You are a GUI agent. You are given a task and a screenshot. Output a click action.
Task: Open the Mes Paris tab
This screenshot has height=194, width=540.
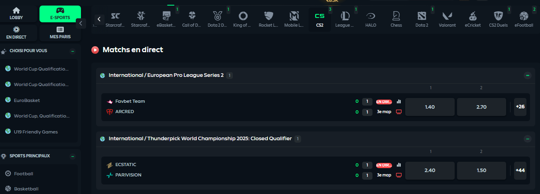pos(60,33)
